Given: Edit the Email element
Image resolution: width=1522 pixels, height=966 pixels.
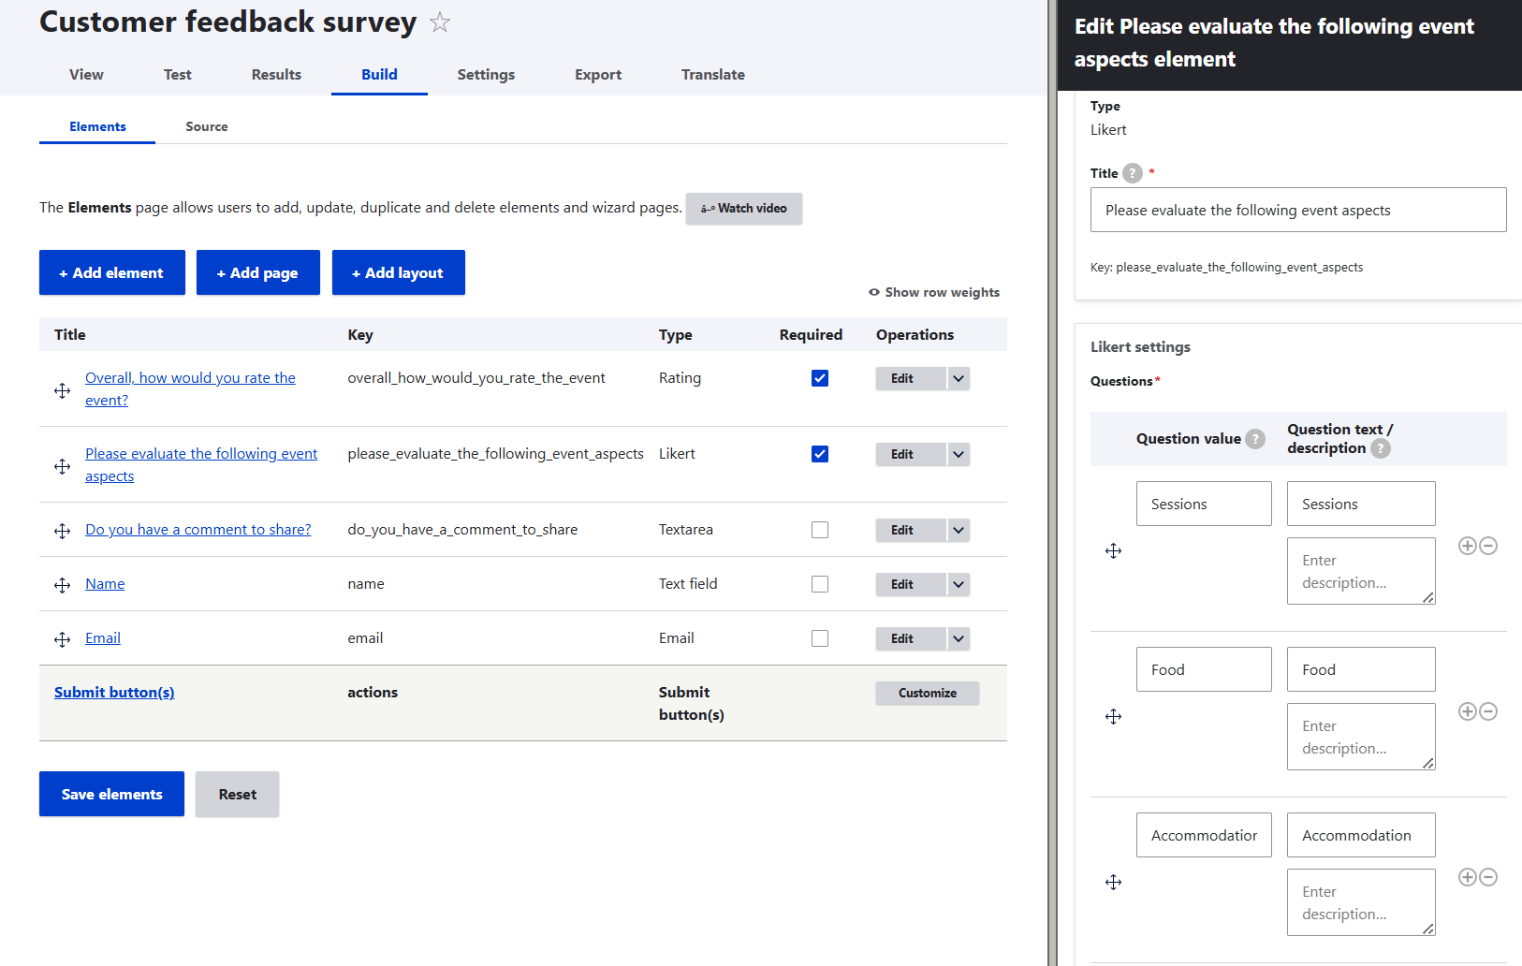Looking at the screenshot, I should [912, 638].
